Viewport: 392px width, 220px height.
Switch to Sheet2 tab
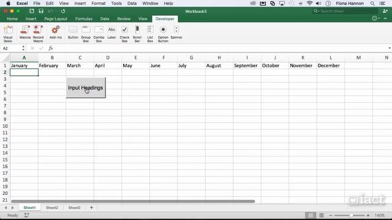pyautogui.click(x=52, y=208)
